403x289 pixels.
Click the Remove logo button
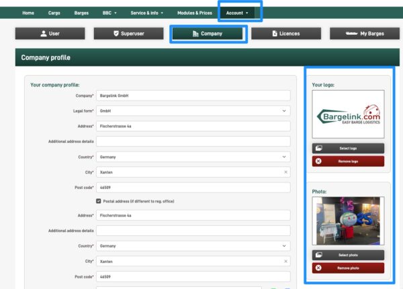[348, 161]
